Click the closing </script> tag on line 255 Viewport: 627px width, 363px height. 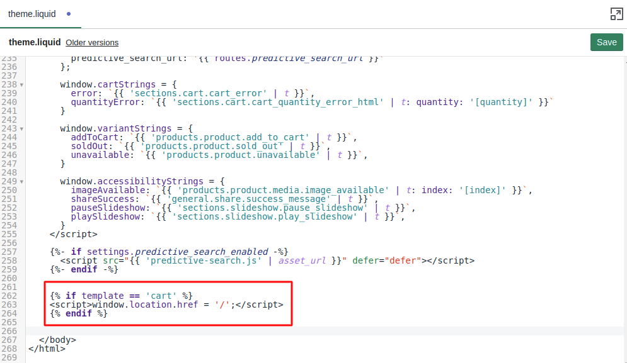pos(74,235)
